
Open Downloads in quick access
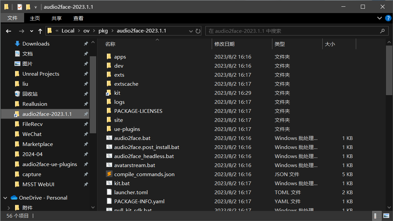(x=36, y=44)
